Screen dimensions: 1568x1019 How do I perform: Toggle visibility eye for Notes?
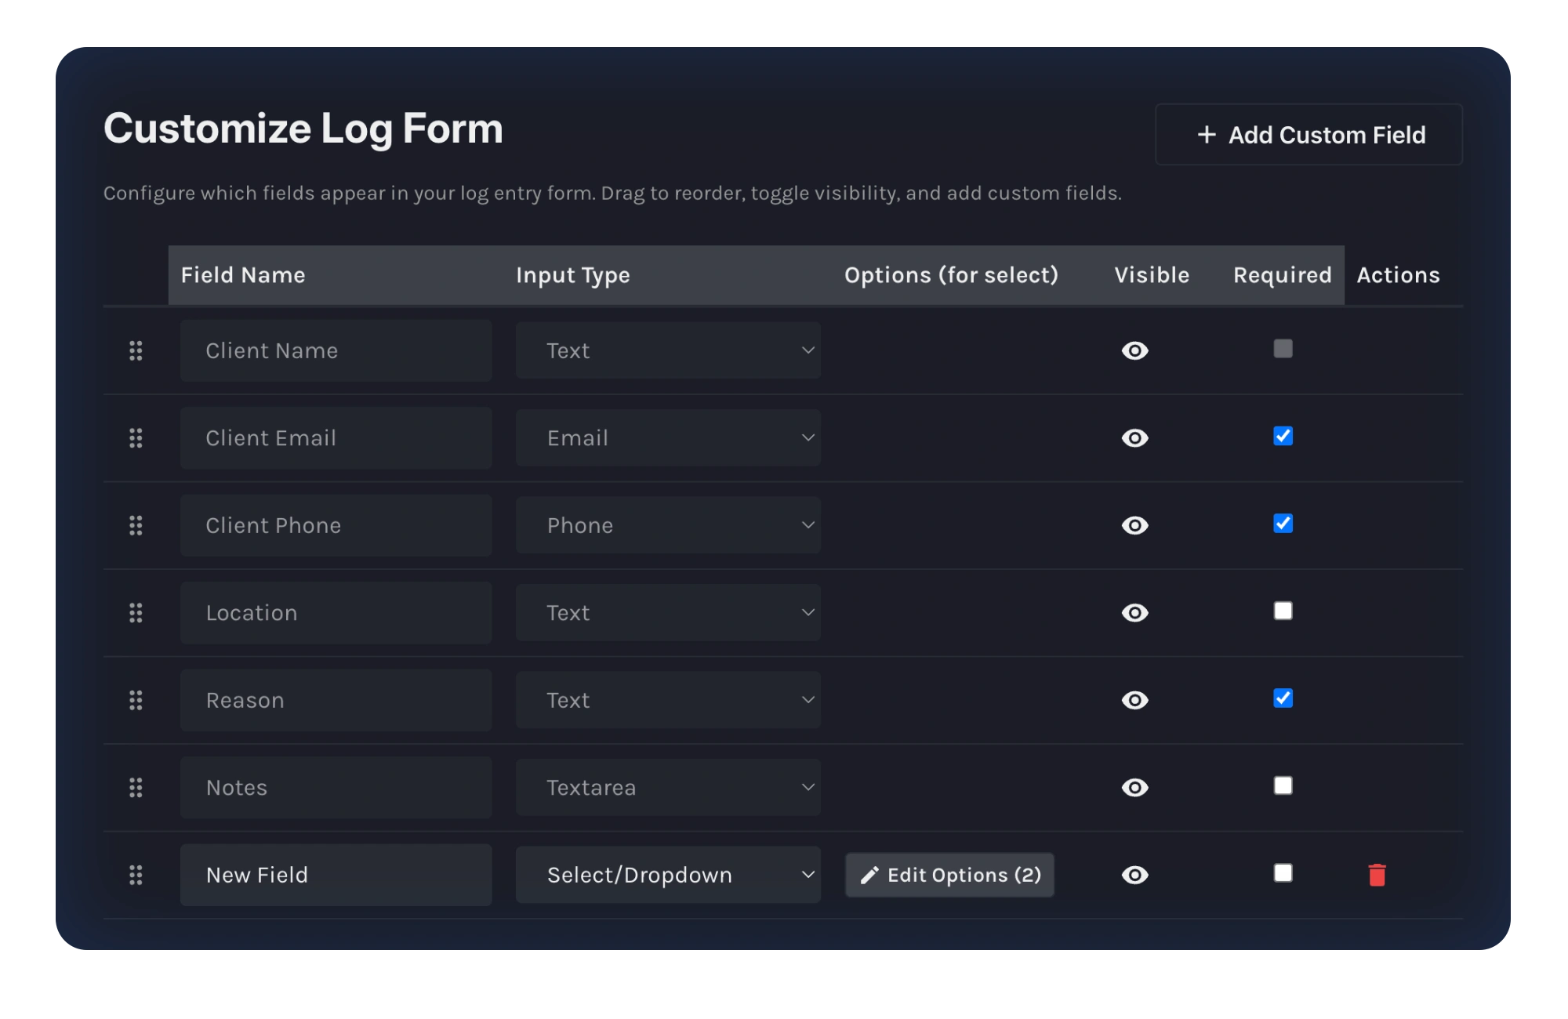tap(1134, 788)
